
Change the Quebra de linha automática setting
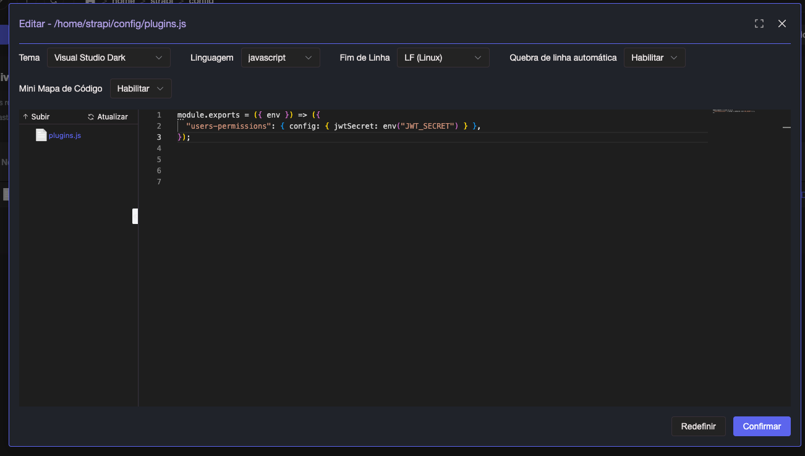coord(654,58)
